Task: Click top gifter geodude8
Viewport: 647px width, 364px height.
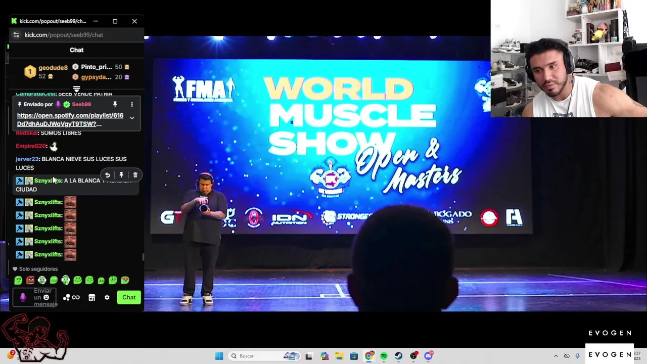Action: click(x=53, y=68)
